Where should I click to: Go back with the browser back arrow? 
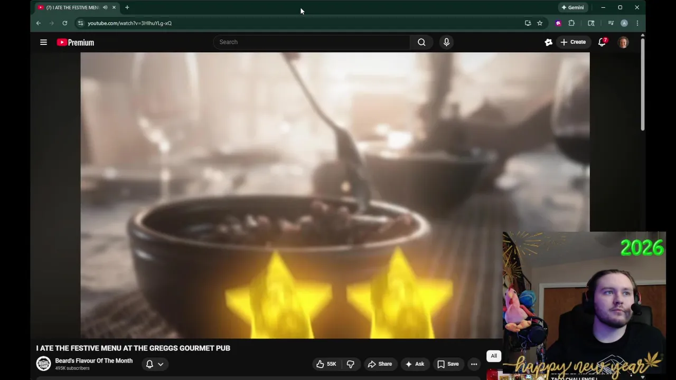39,23
